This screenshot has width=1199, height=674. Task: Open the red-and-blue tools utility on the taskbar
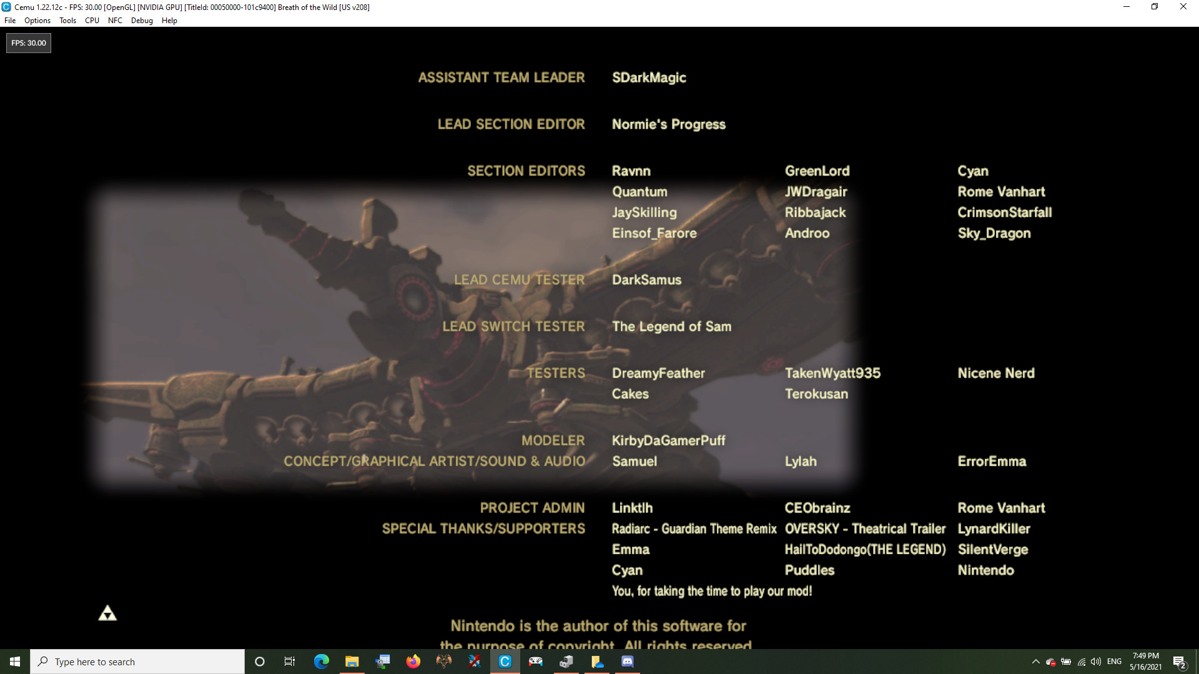coord(475,662)
